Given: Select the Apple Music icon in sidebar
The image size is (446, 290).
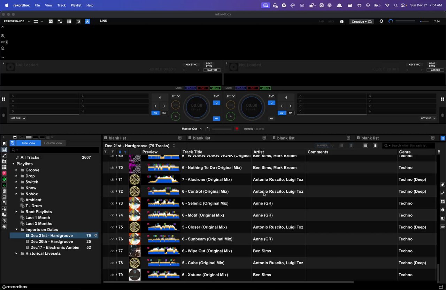Looking at the screenshot, I should pyautogui.click(x=4, y=173).
